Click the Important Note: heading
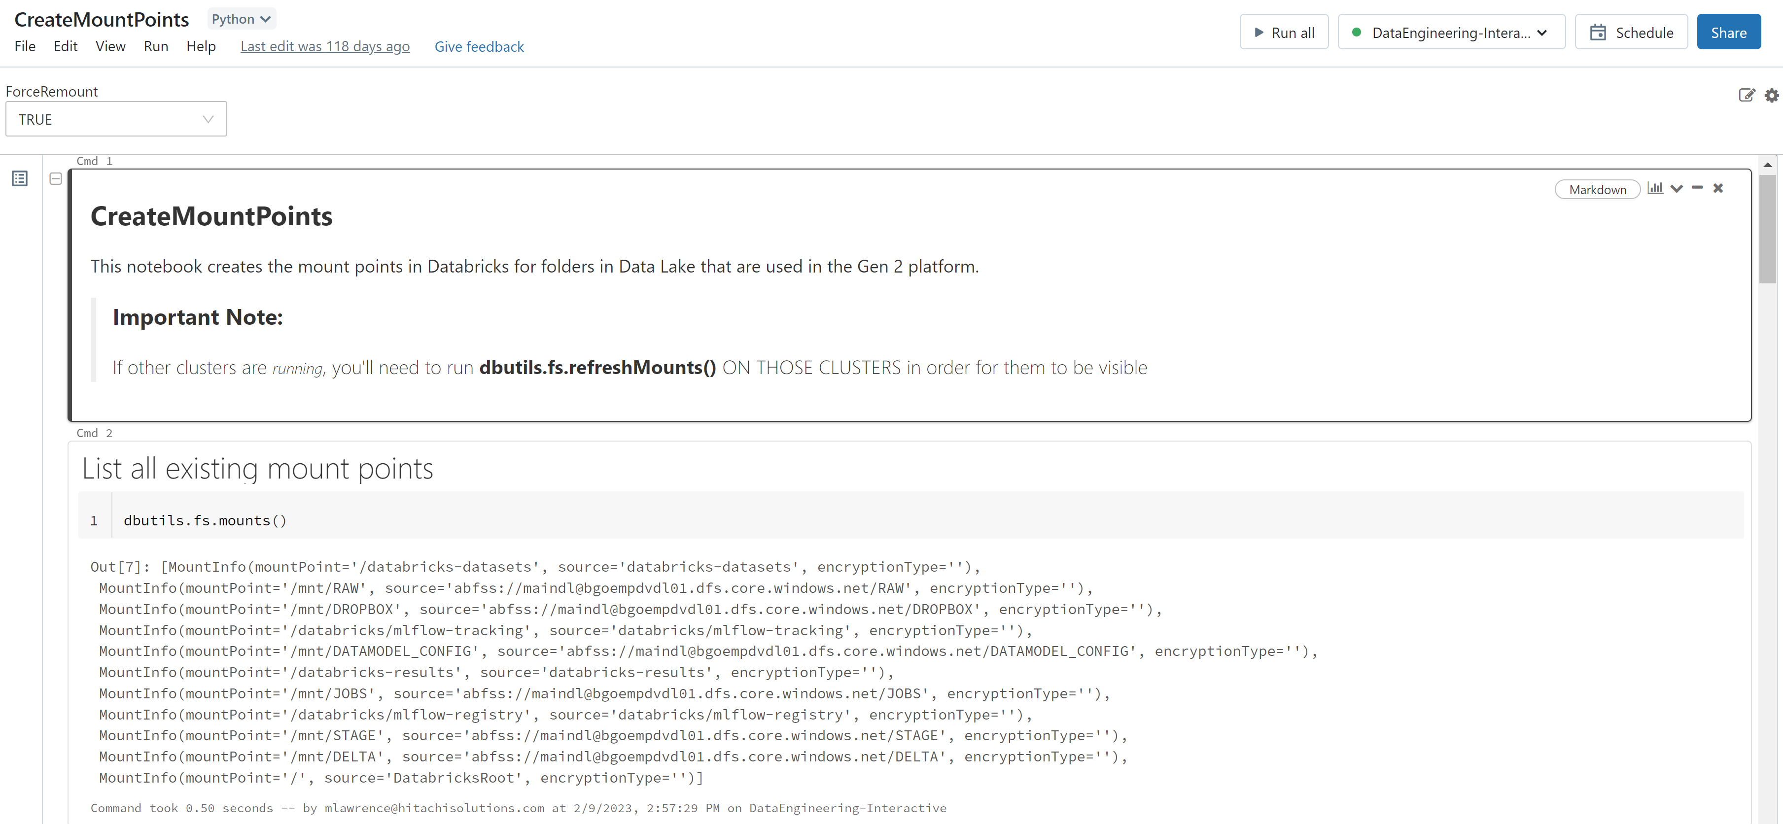 pyautogui.click(x=198, y=317)
